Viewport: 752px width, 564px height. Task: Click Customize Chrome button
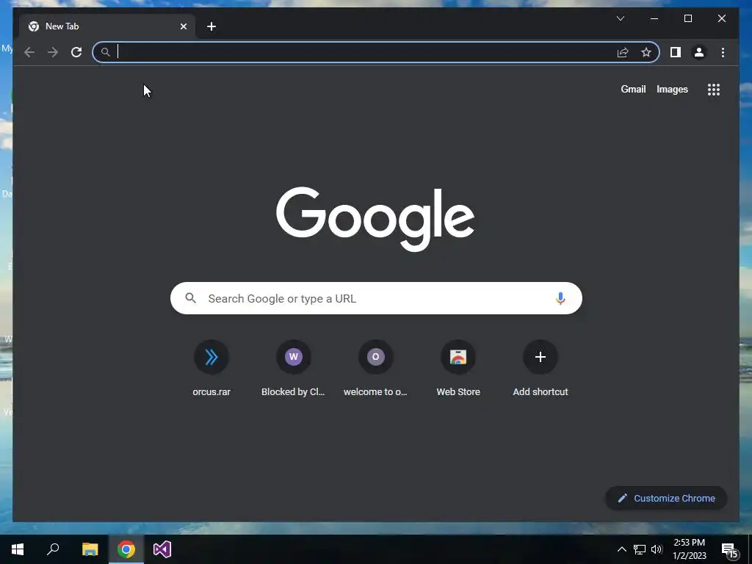pos(666,499)
